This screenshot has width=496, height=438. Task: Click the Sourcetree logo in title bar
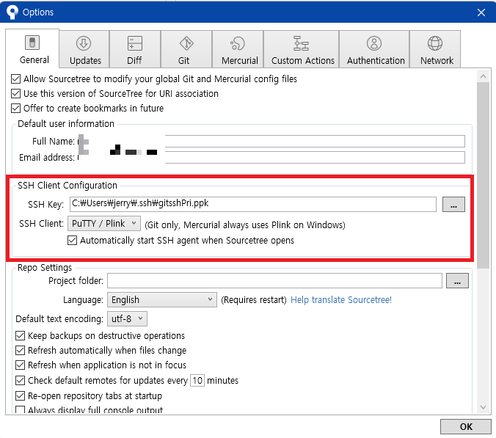[12, 12]
